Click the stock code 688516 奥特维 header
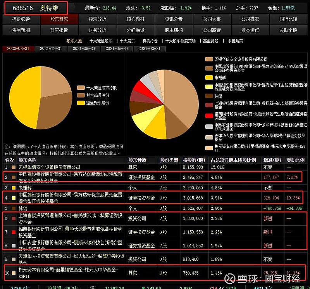This screenshot has height=289, width=310. 36,8
